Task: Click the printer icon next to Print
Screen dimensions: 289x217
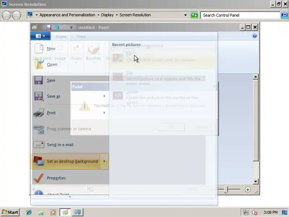Action: [x=39, y=113]
